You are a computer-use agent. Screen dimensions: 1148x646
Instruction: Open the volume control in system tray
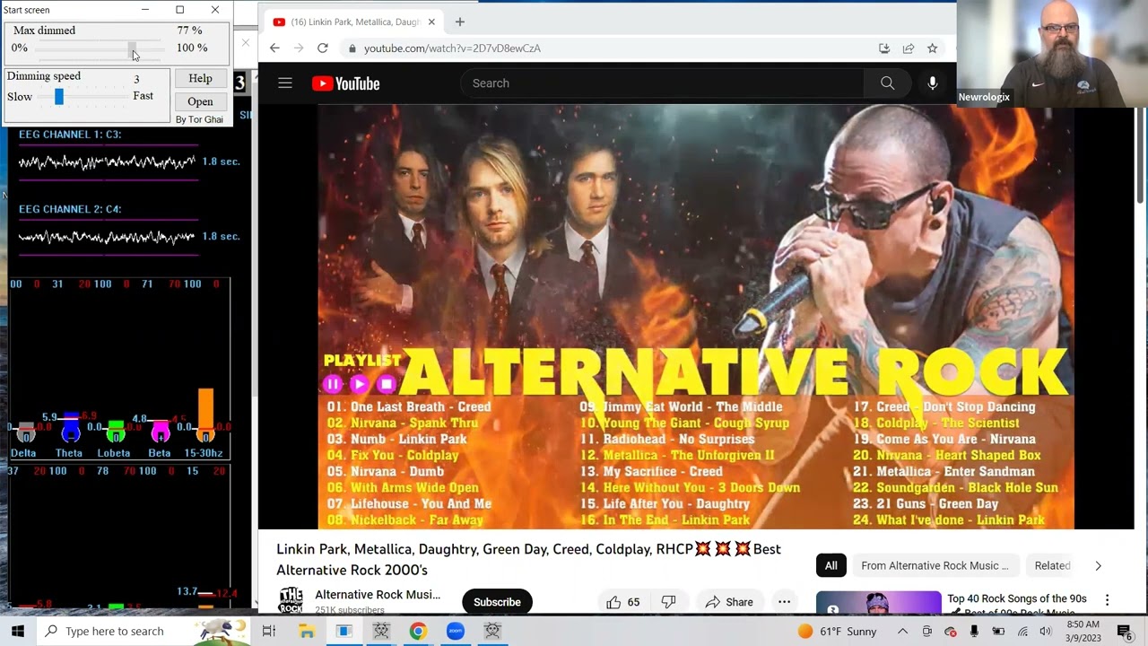click(1045, 631)
